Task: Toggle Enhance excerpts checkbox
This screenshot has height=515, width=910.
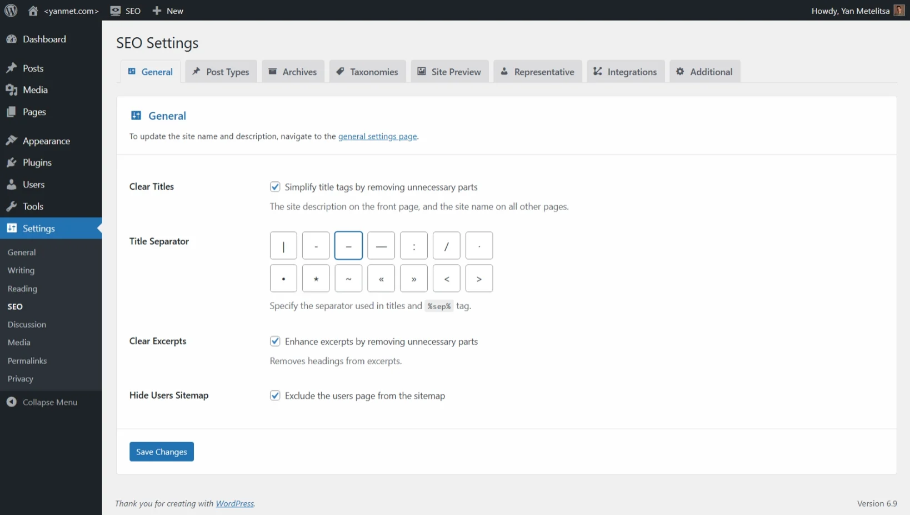Action: pyautogui.click(x=275, y=341)
